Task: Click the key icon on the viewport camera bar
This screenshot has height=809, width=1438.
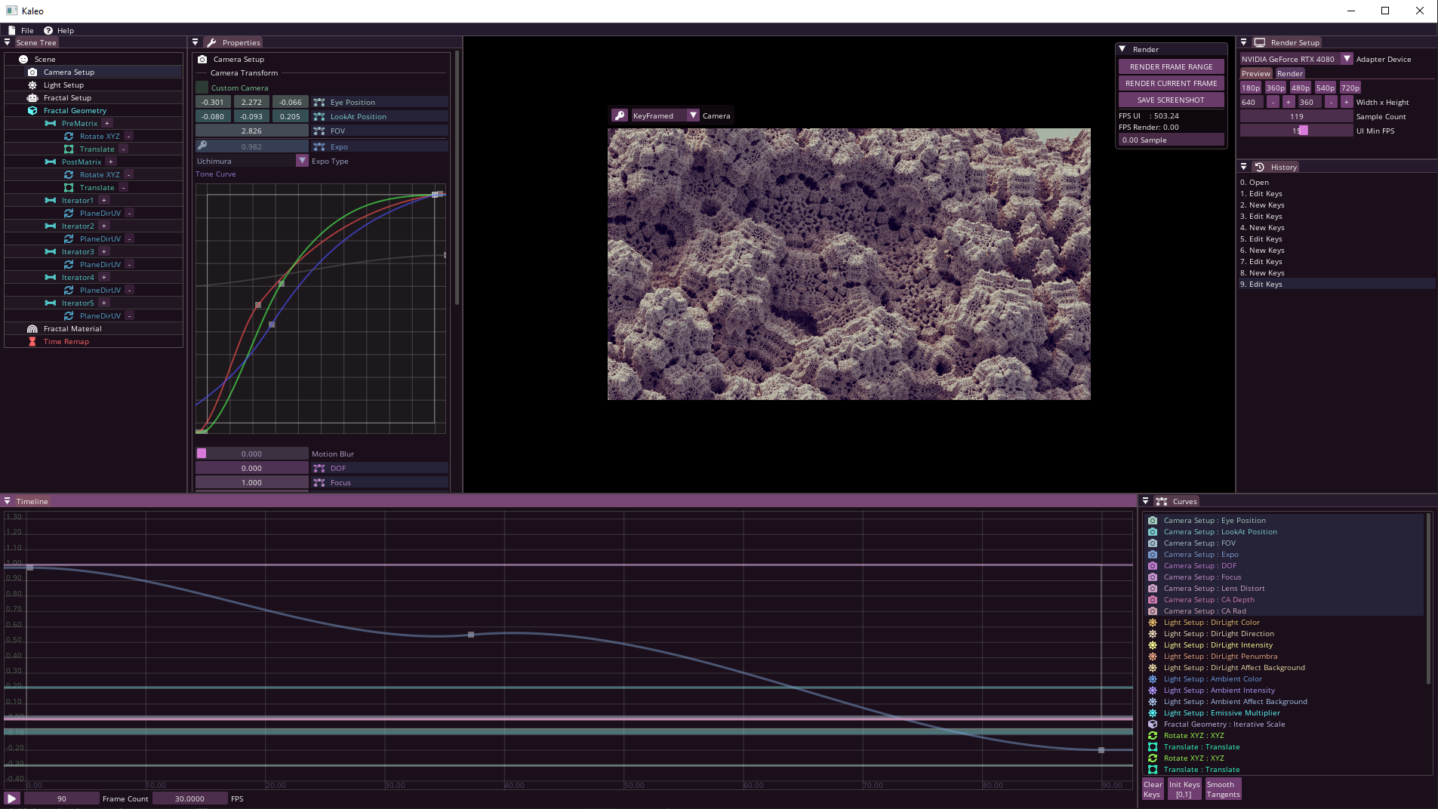Action: [620, 115]
